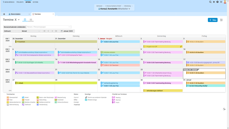Close the Termine tab
This screenshot has height=129, width=229.
tap(53, 14)
